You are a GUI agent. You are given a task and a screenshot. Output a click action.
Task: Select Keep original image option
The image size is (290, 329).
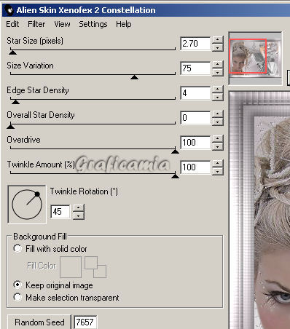pos(17,285)
